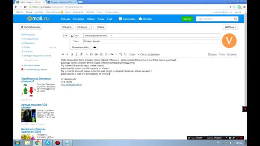Screen dimensions: 260x146
Task: Open the 'Письма' tab in blue header
Action: (x=65, y=19)
